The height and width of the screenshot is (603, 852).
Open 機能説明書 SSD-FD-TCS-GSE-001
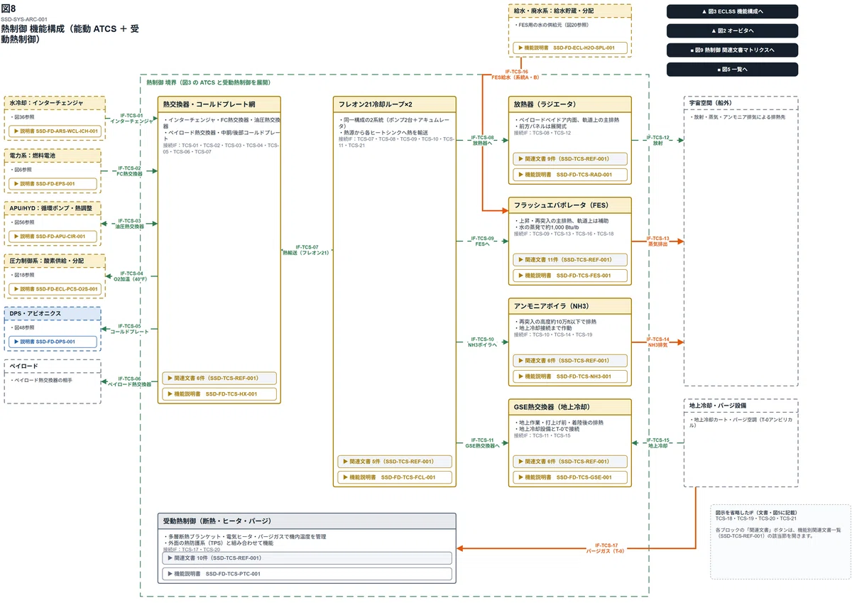click(570, 477)
